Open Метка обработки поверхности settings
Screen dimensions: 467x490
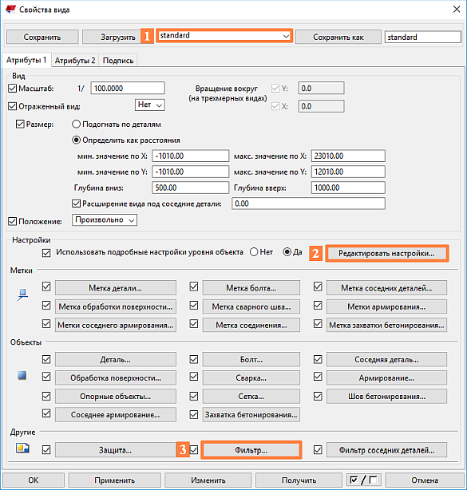tap(116, 306)
